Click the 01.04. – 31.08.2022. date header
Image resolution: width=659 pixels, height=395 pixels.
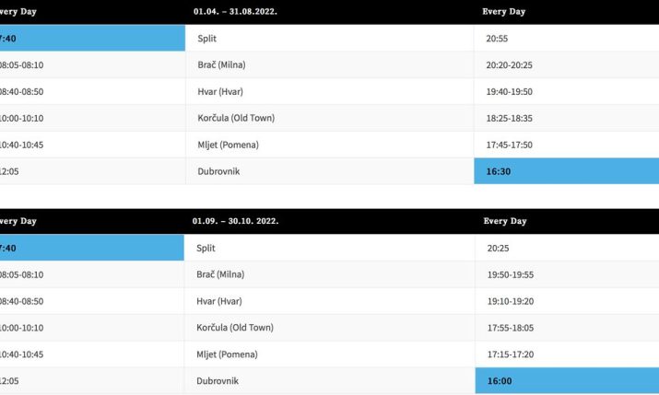coord(235,12)
